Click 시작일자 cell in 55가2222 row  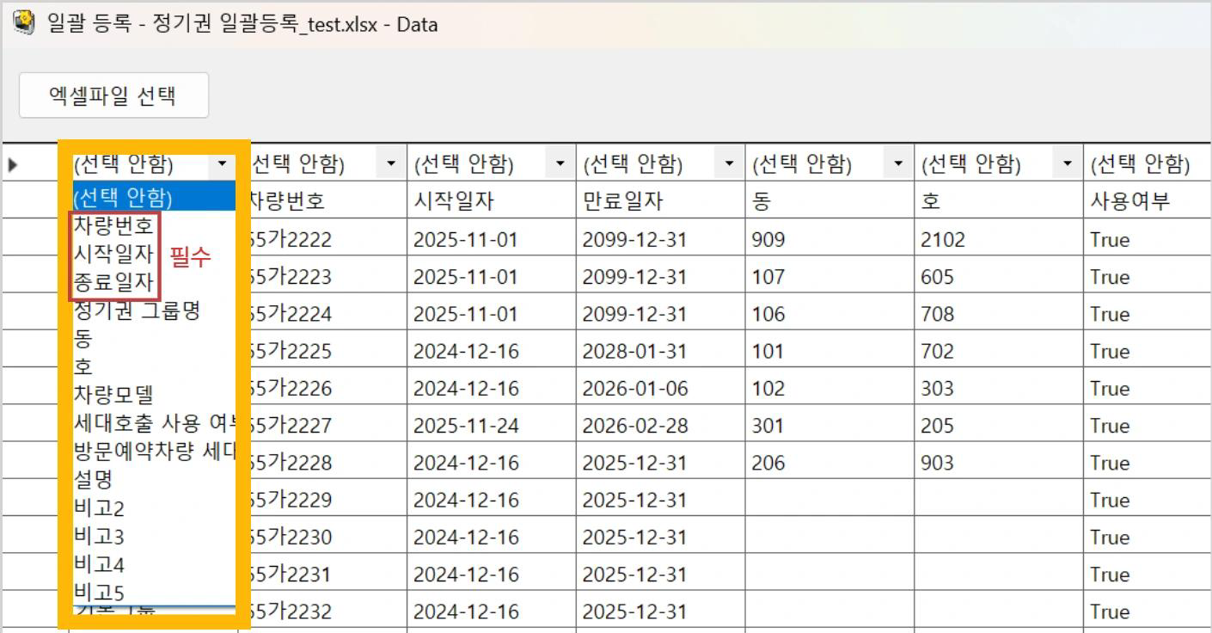click(x=492, y=239)
